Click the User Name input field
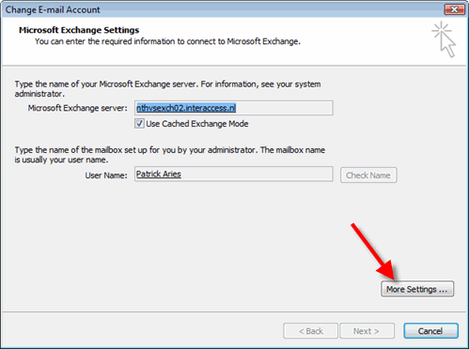Image resolution: width=469 pixels, height=349 pixels. 233,174
